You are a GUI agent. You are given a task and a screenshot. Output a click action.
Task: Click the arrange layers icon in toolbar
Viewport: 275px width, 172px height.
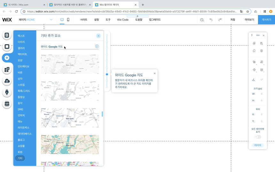coord(254,62)
